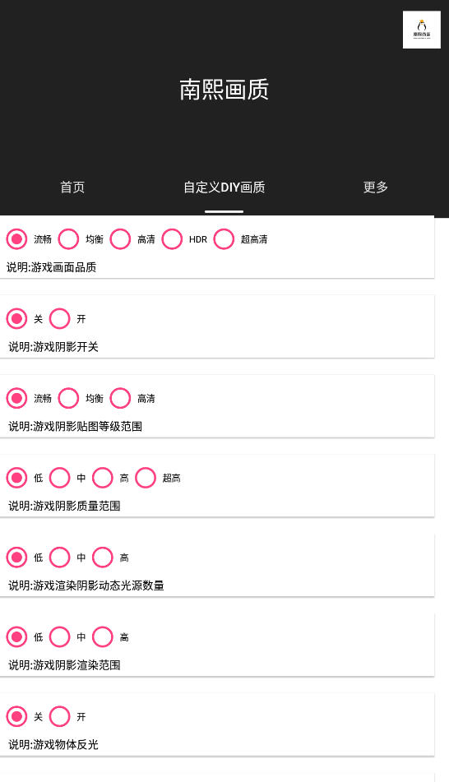Select the 自定义DIY画质 tab

tap(224, 187)
